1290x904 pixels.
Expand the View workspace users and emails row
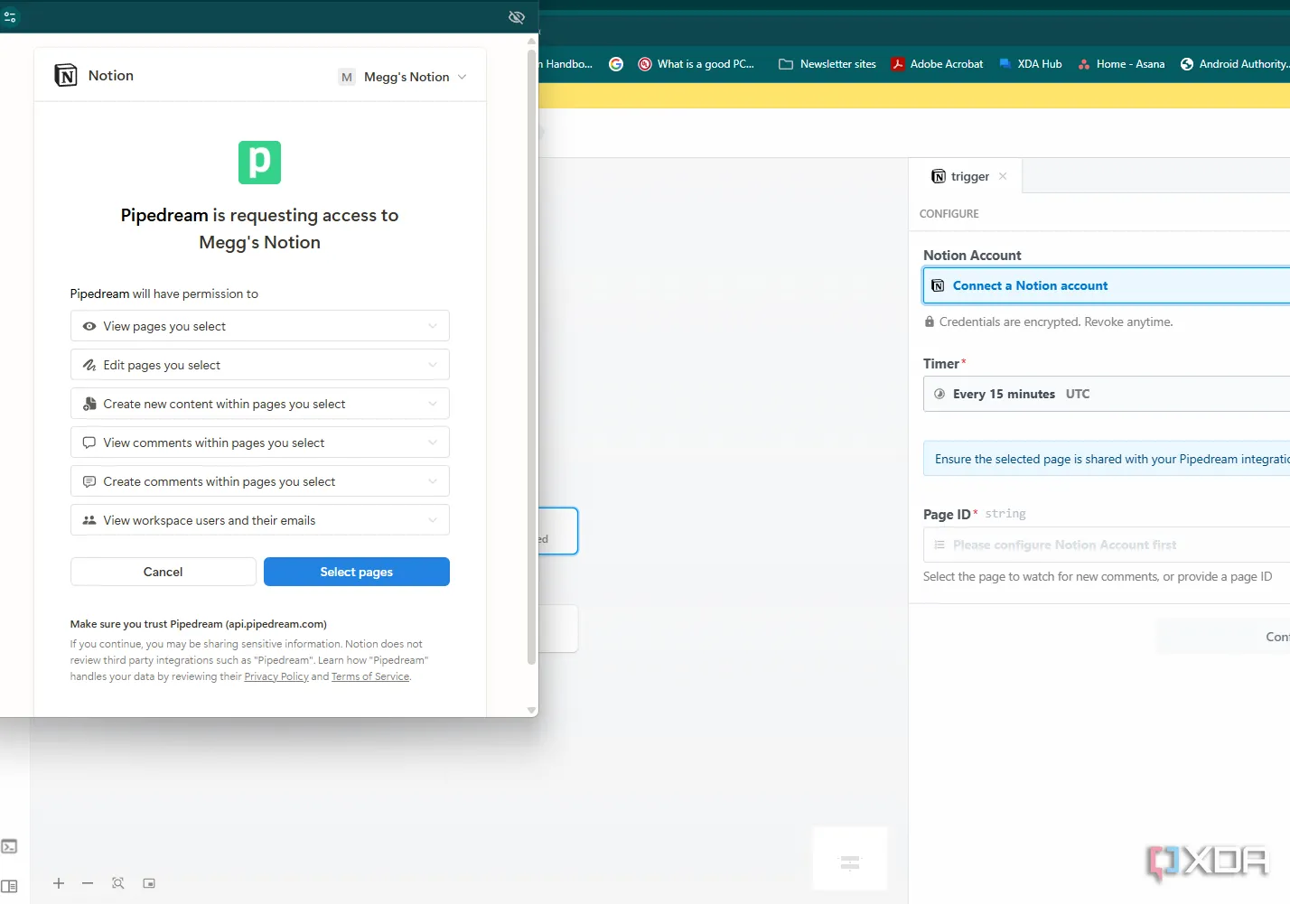(260, 520)
